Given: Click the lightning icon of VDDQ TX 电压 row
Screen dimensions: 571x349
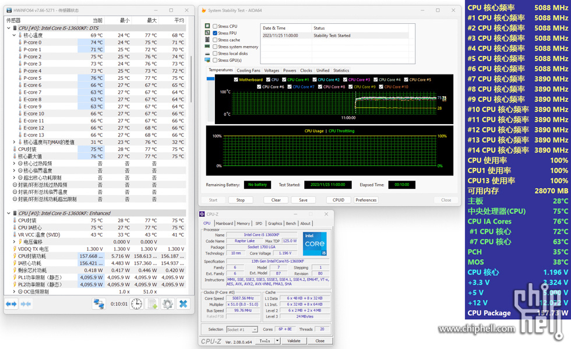Looking at the screenshot, I should pos(15,249).
